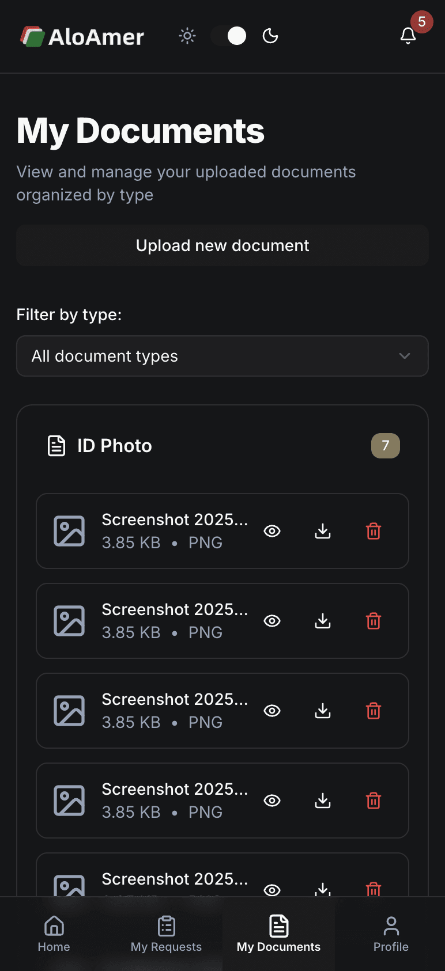Preview the first ID Photo document
Screen dimensions: 445x971
click(x=272, y=531)
